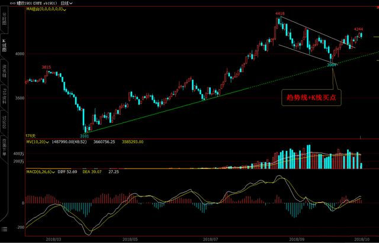Click the 2018/07 date on time axis
The image size is (379, 243).
tap(210, 239)
